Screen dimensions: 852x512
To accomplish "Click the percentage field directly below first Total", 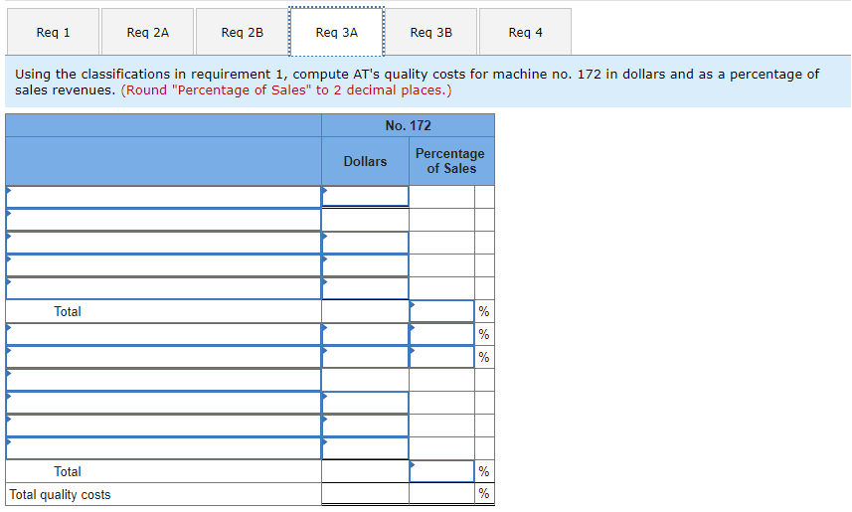I will click(x=441, y=334).
